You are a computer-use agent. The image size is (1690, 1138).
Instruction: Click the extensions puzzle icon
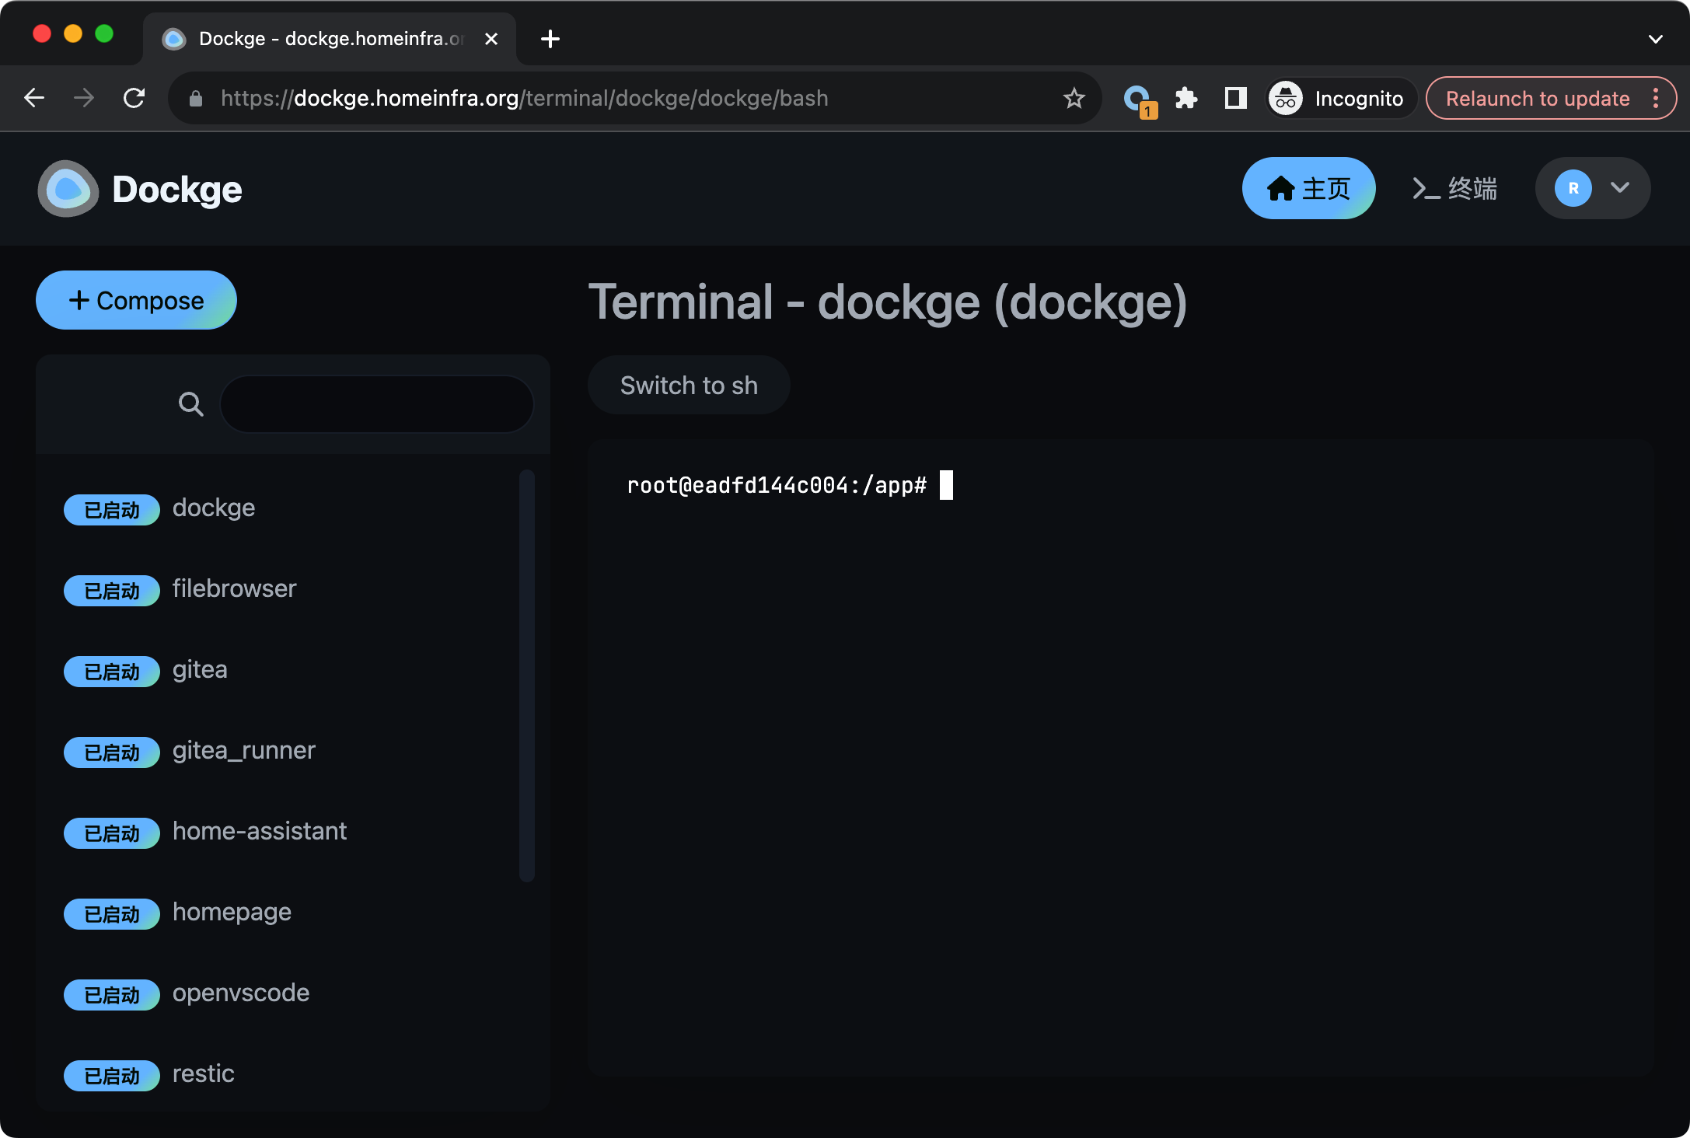pyautogui.click(x=1186, y=98)
